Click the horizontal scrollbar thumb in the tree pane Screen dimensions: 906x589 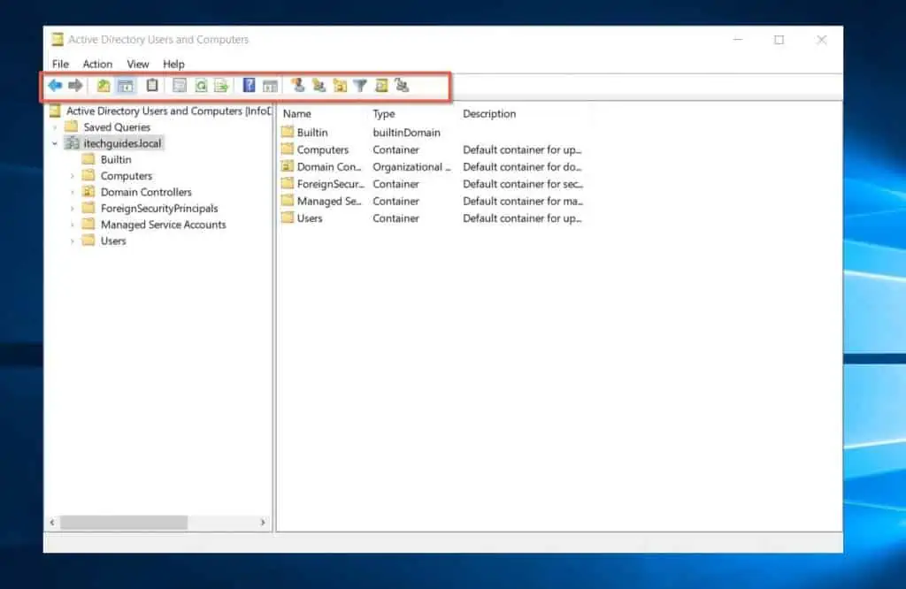(x=124, y=522)
